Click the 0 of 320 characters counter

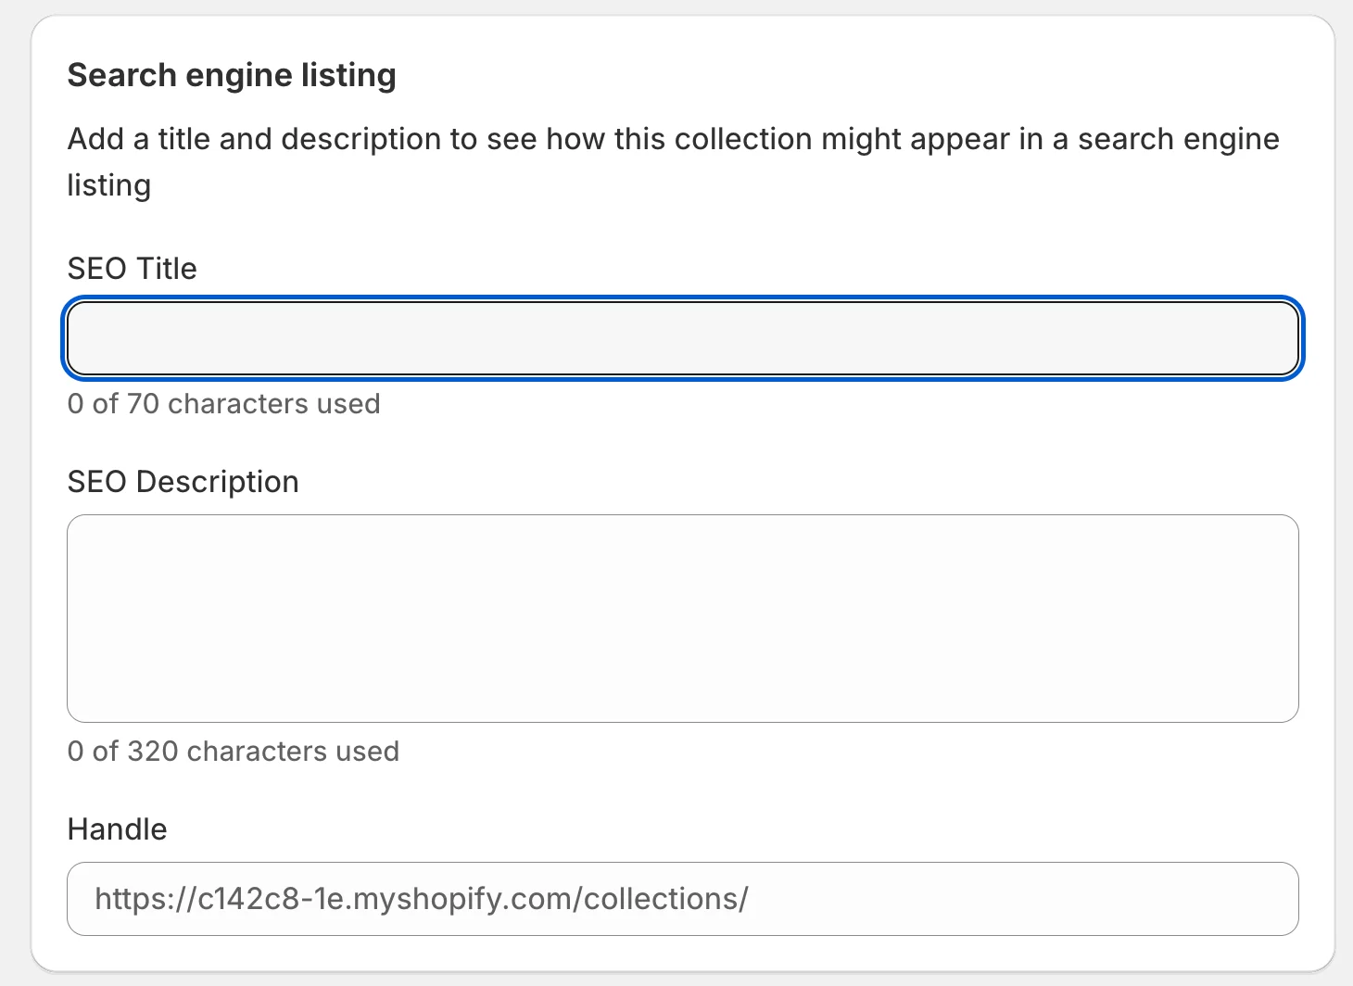(x=233, y=751)
